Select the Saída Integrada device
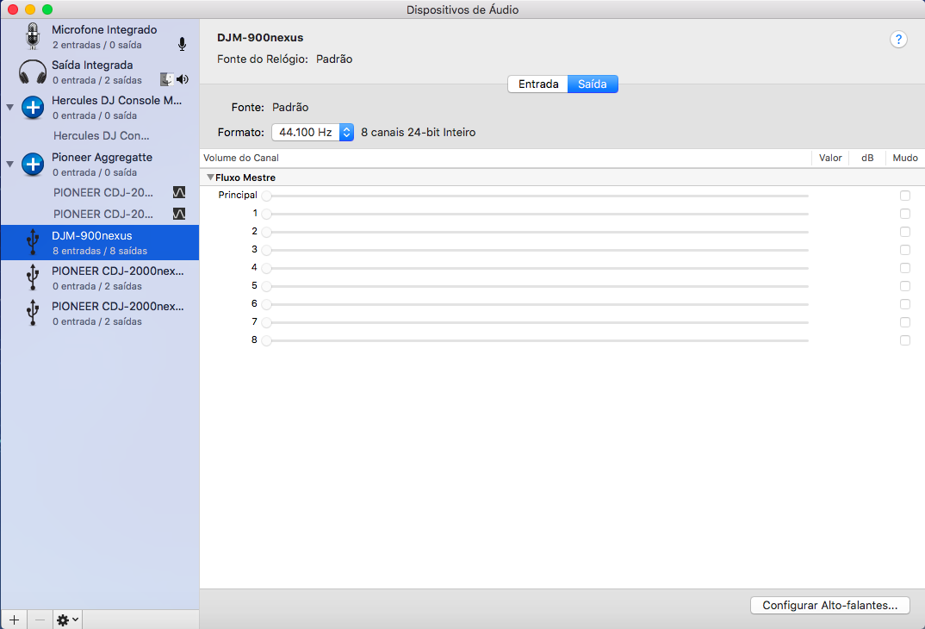This screenshot has height=629, width=925. (100, 72)
